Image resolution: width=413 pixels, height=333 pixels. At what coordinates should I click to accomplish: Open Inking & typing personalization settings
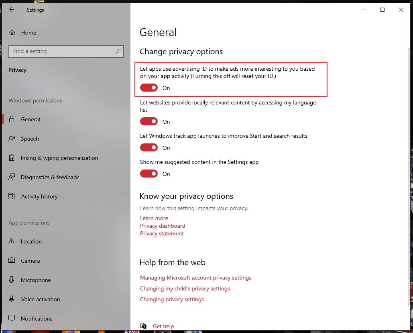coord(59,158)
